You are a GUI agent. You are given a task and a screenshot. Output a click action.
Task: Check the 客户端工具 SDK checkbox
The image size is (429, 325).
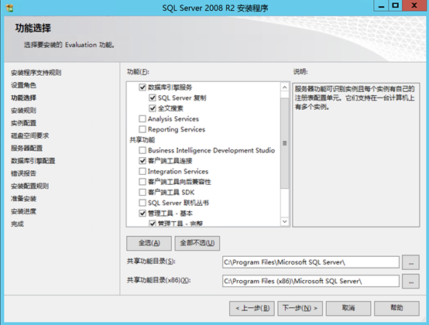tap(142, 192)
